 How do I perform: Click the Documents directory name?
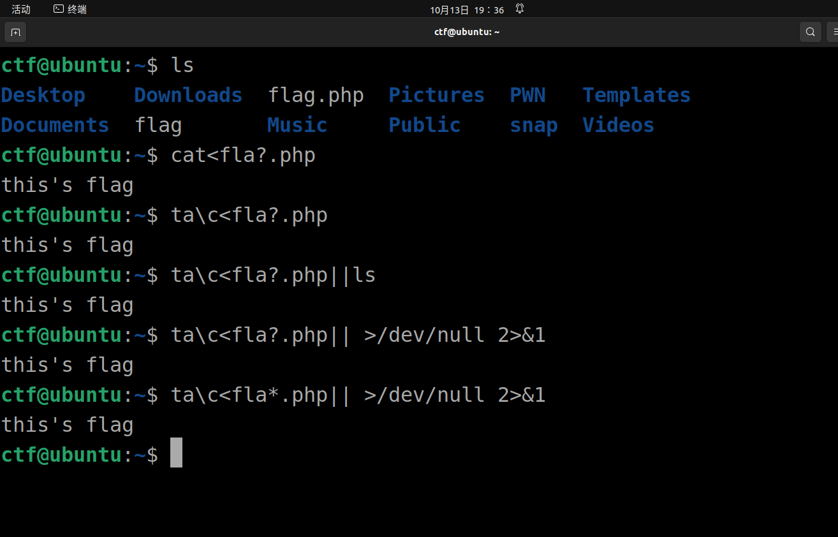click(x=55, y=125)
